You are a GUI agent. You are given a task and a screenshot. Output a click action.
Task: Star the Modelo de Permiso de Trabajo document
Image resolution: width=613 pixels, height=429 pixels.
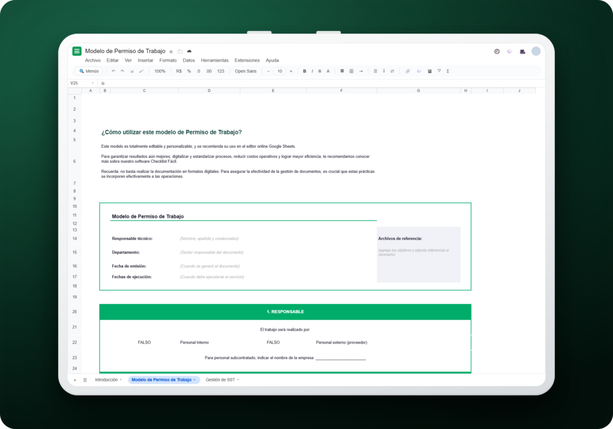pos(171,51)
